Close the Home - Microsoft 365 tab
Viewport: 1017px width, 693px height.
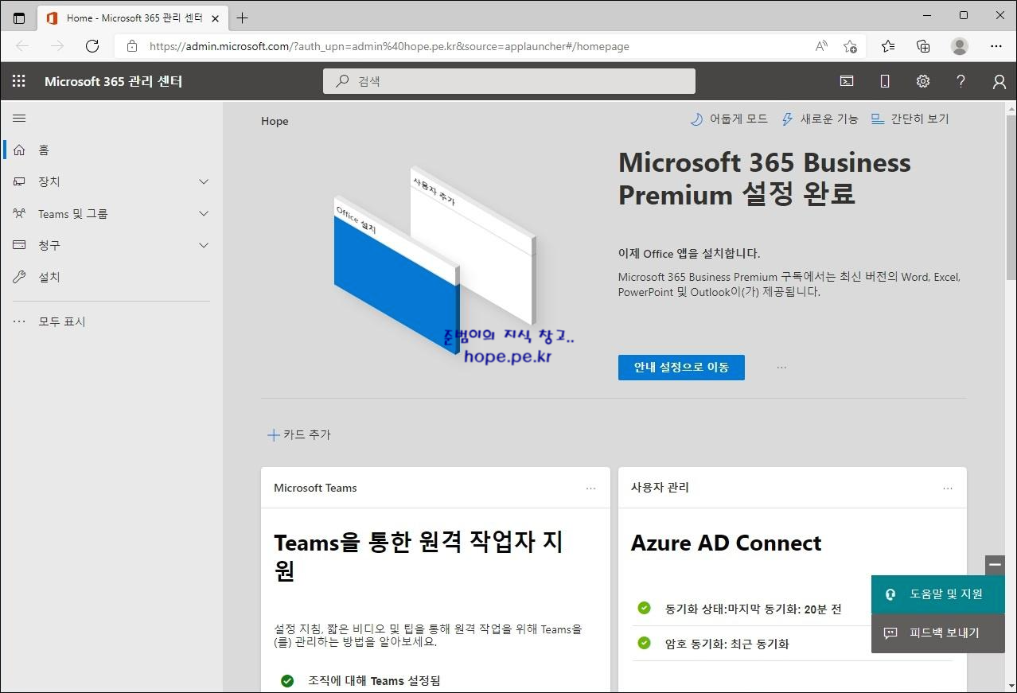[x=215, y=18]
